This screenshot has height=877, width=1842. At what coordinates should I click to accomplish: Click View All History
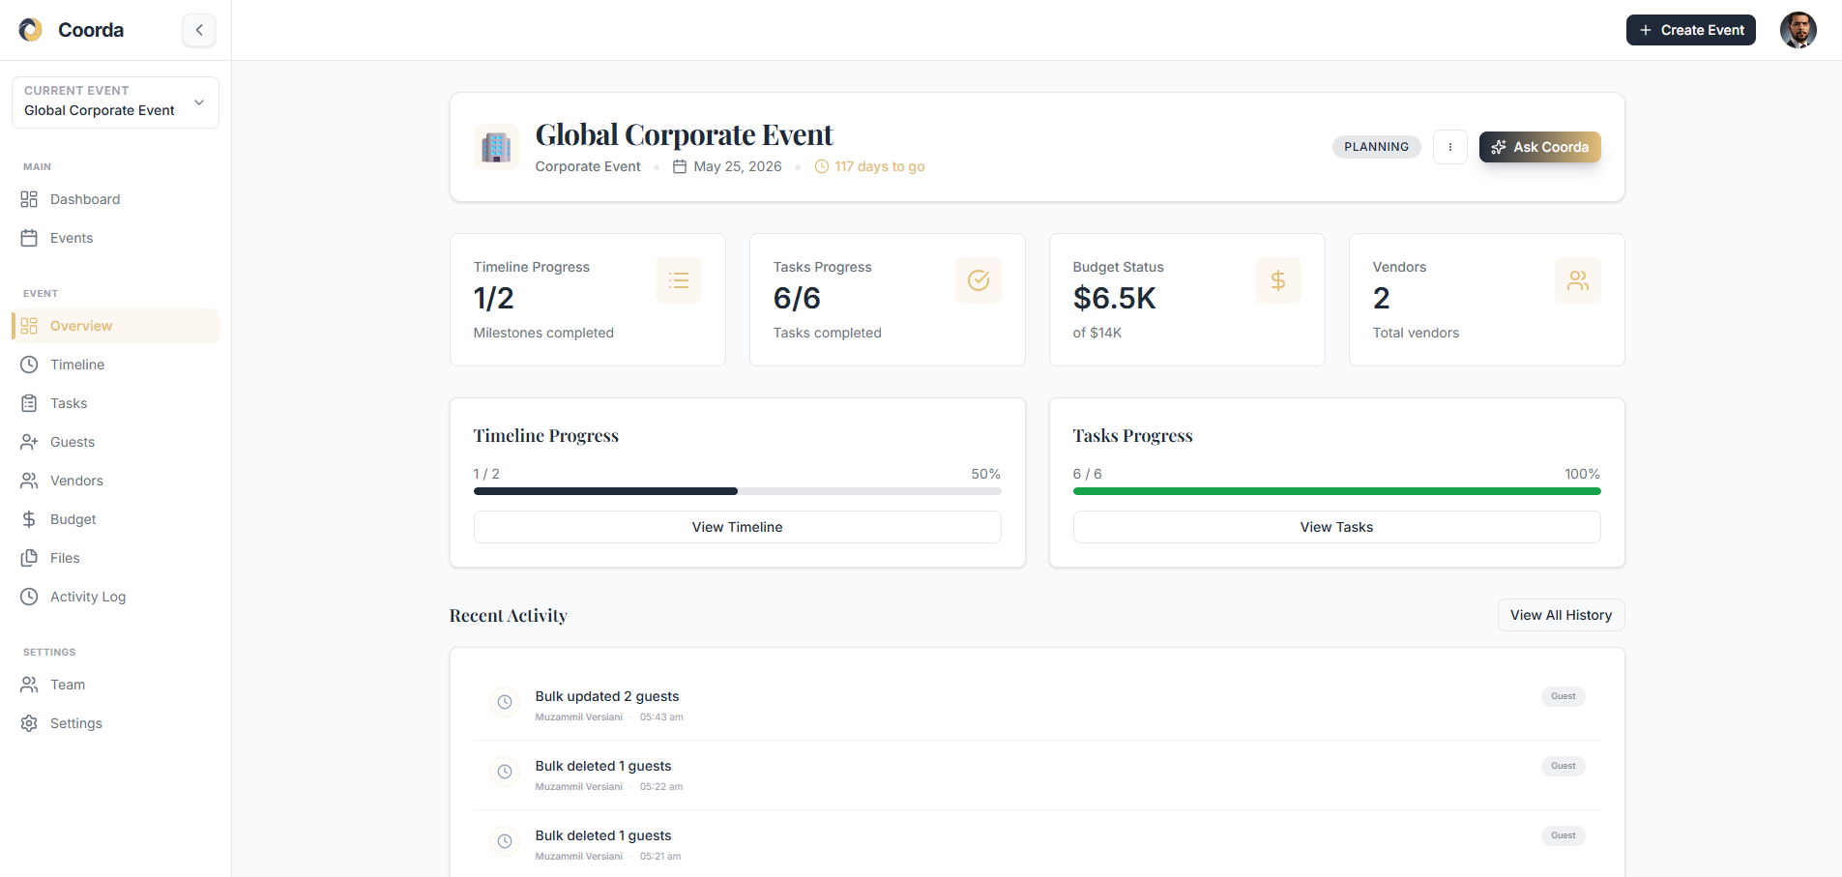[1560, 615]
